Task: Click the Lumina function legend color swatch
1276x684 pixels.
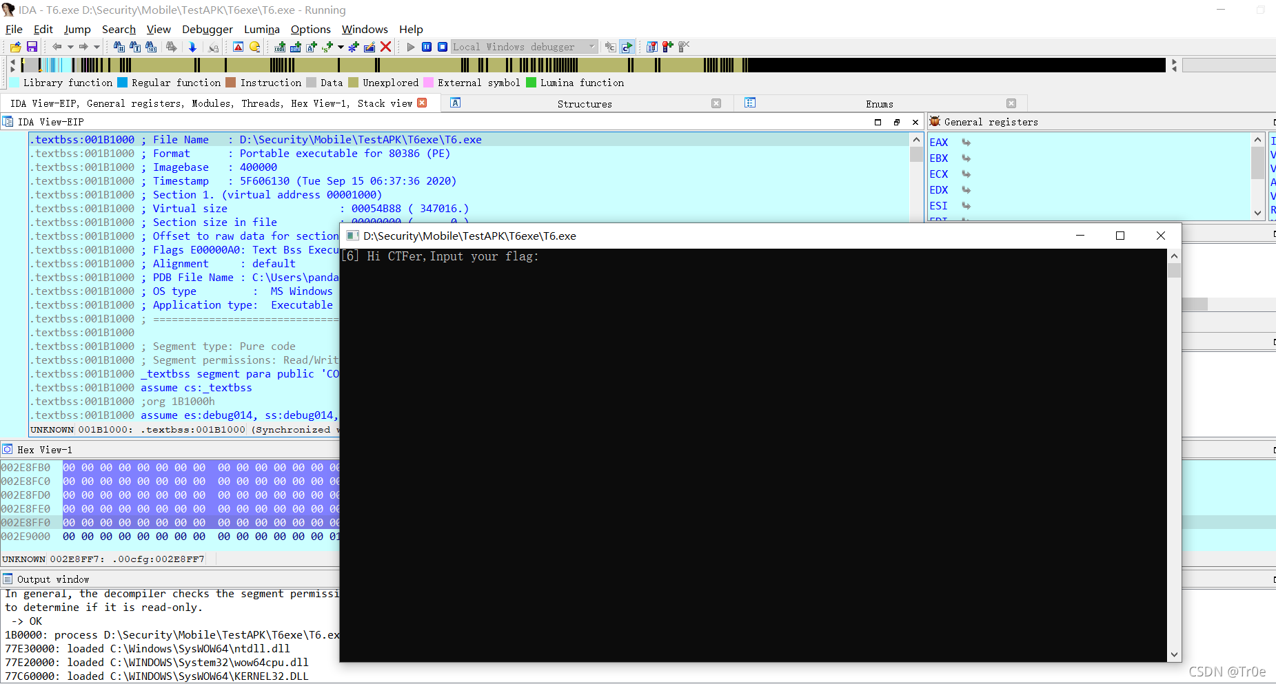Action: click(x=531, y=83)
